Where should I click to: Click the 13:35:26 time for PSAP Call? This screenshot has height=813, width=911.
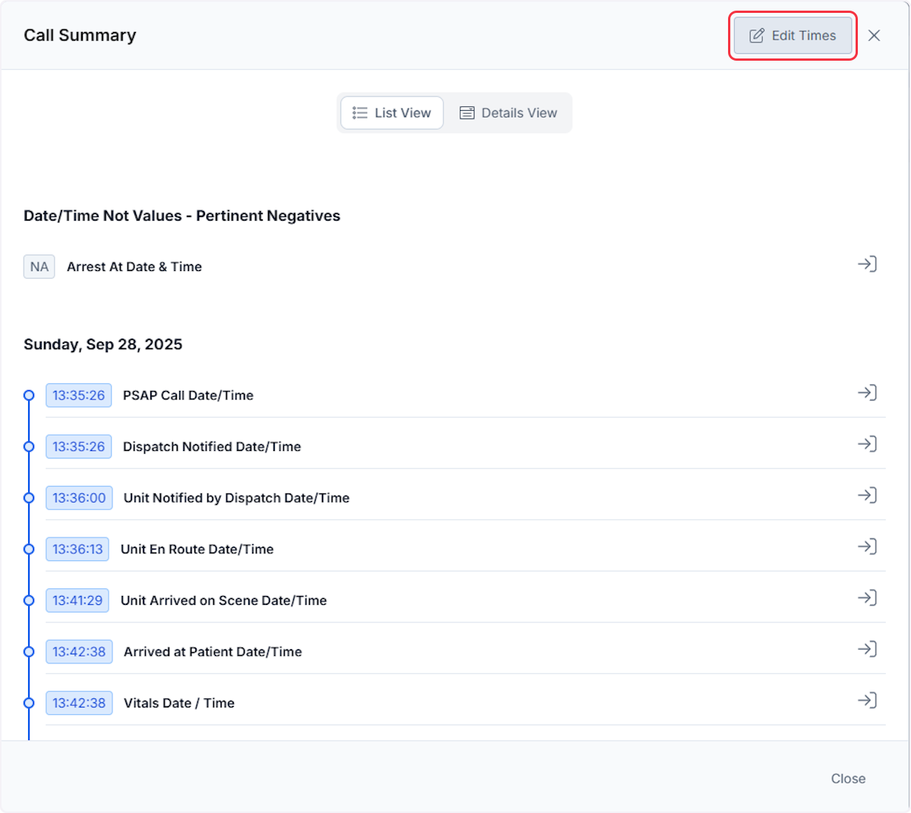(x=79, y=395)
